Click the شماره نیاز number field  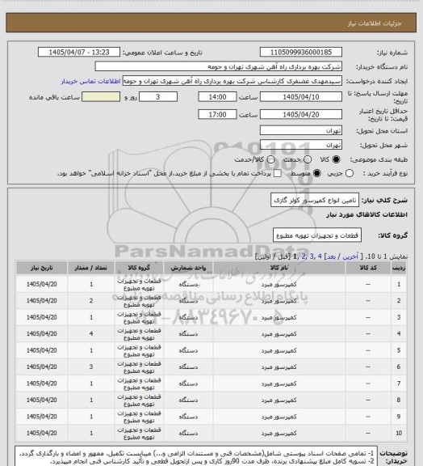pos(301,52)
